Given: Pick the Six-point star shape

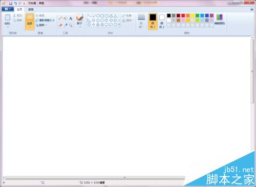Looking at the screenshot, I should [x=102, y=25].
